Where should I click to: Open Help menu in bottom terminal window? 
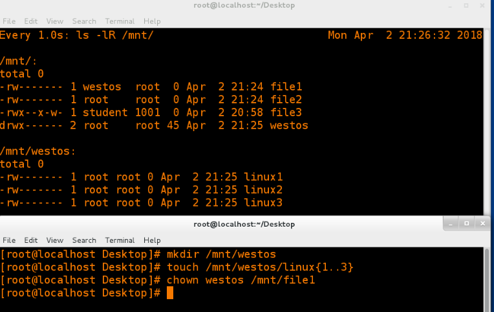pos(152,240)
